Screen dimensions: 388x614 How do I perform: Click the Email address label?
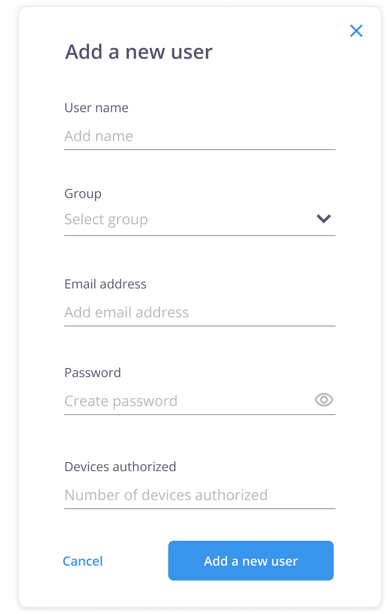(x=105, y=284)
